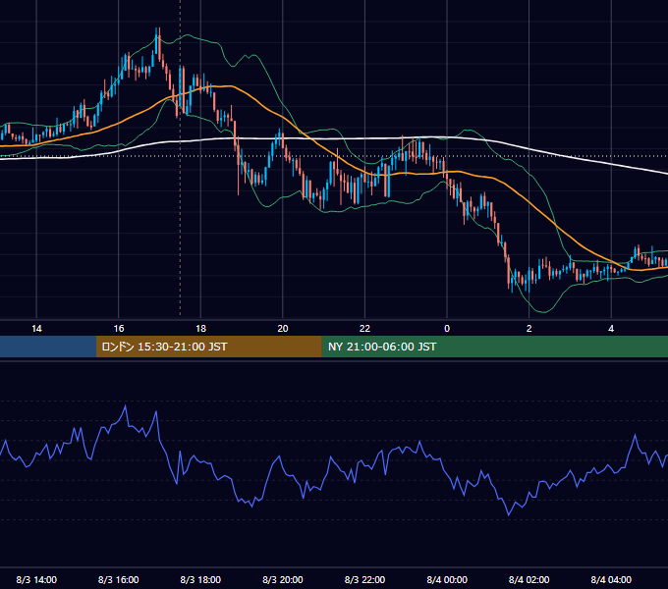Viewport: 668px width, 589px height.
Task: Click the 8/4 02:00 label on indicator axis
Action: click(x=529, y=579)
